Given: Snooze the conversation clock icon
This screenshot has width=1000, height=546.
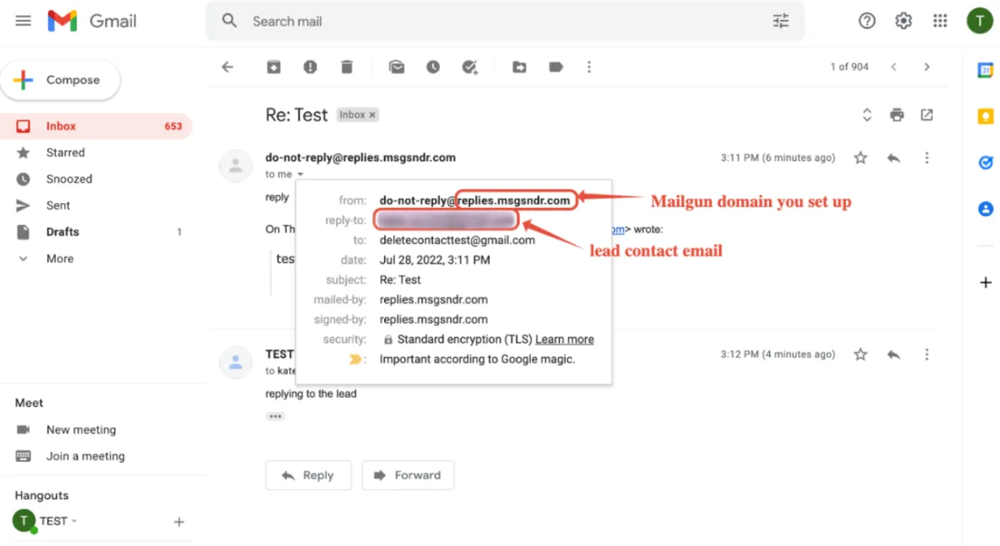Looking at the screenshot, I should pyautogui.click(x=433, y=67).
